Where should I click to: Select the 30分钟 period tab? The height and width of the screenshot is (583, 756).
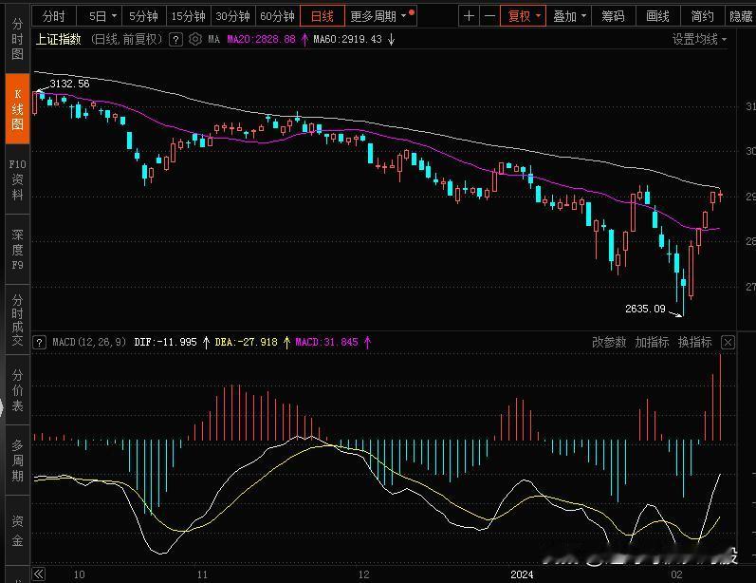pos(232,16)
